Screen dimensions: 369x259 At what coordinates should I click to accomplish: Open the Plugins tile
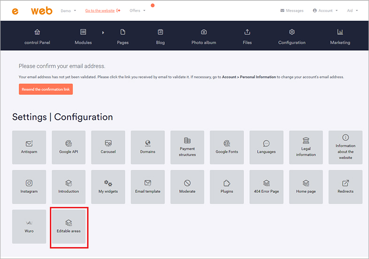coord(227,187)
